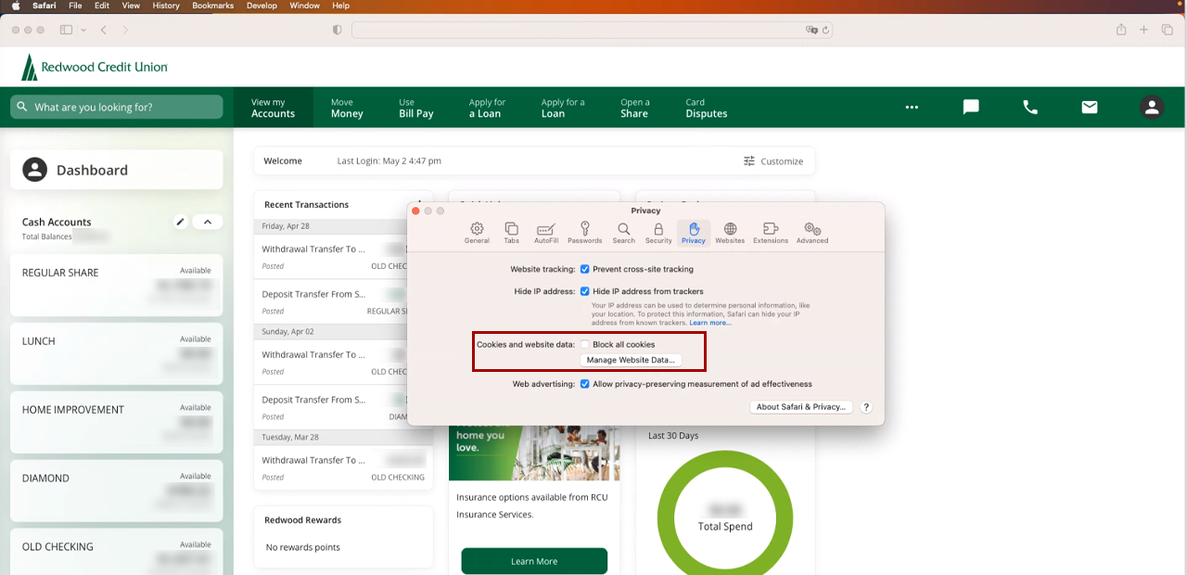The image size is (1187, 575).
Task: Open the user profile avatar icon
Action: click(1152, 107)
